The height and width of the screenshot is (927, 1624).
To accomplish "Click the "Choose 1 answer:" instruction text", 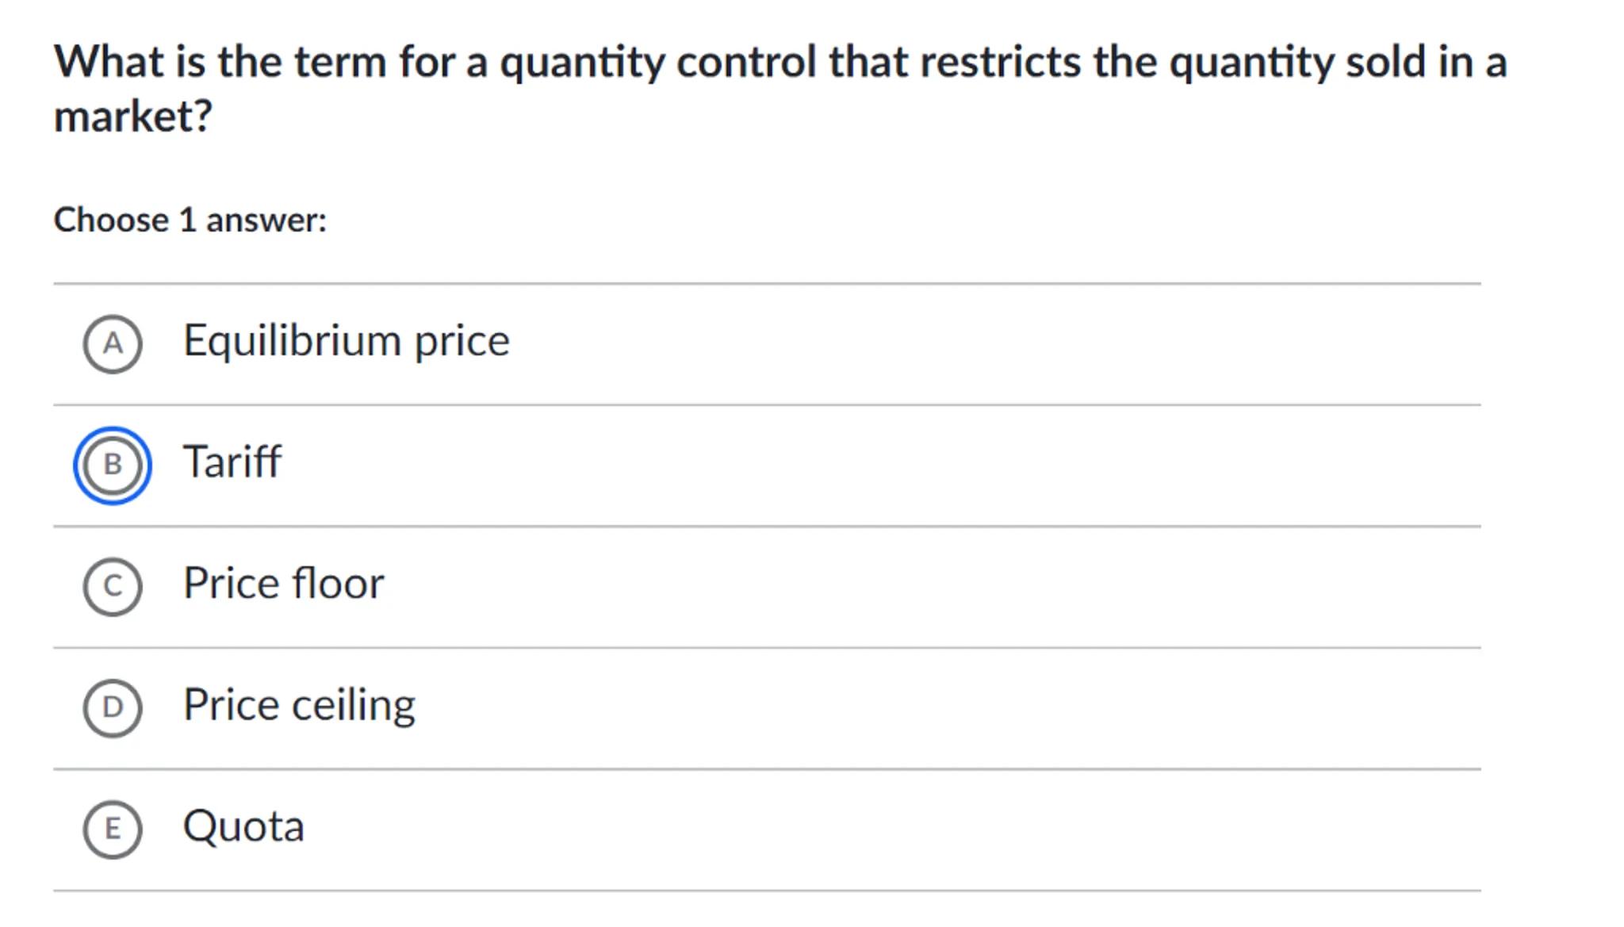I will (x=190, y=220).
